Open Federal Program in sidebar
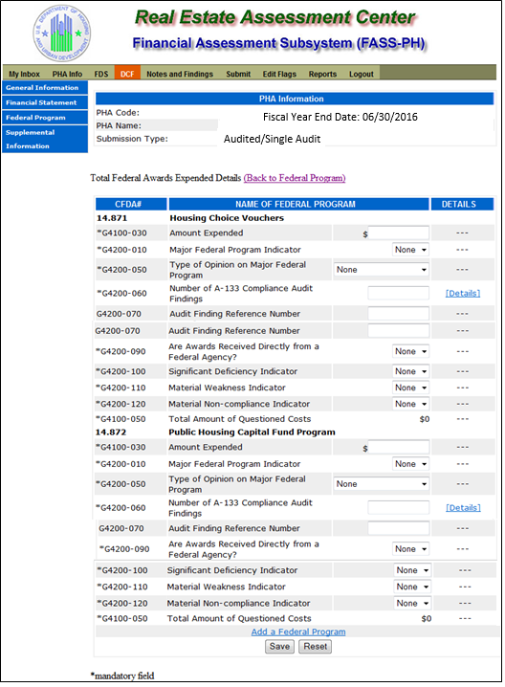The image size is (505, 687). [45, 118]
